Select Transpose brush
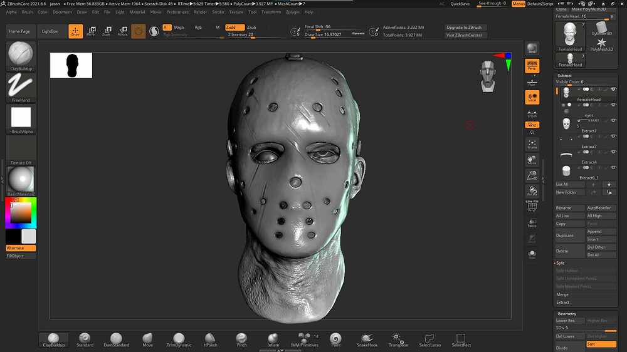The width and height of the screenshot is (627, 352). coord(398,339)
